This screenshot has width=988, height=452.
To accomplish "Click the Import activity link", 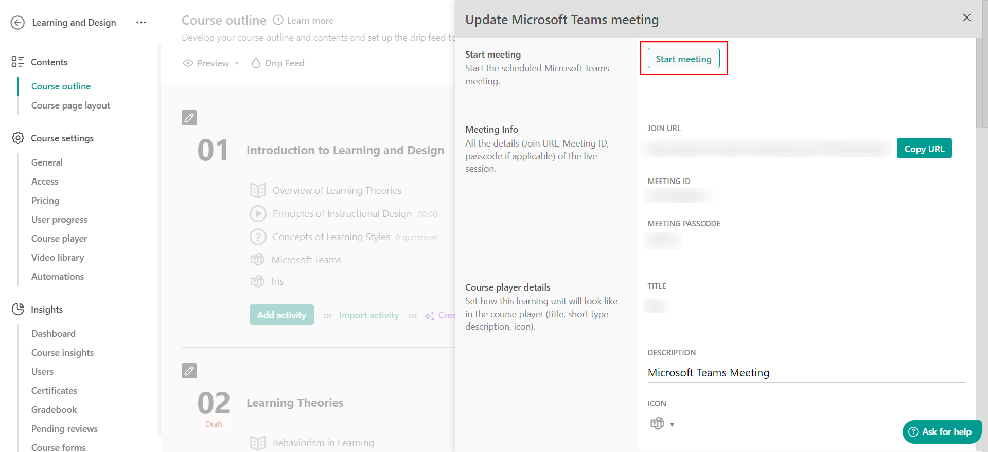I will 369,315.
